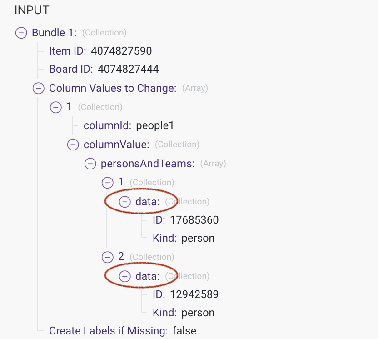
Task: Click the personsAndTeams label text
Action: click(x=148, y=164)
